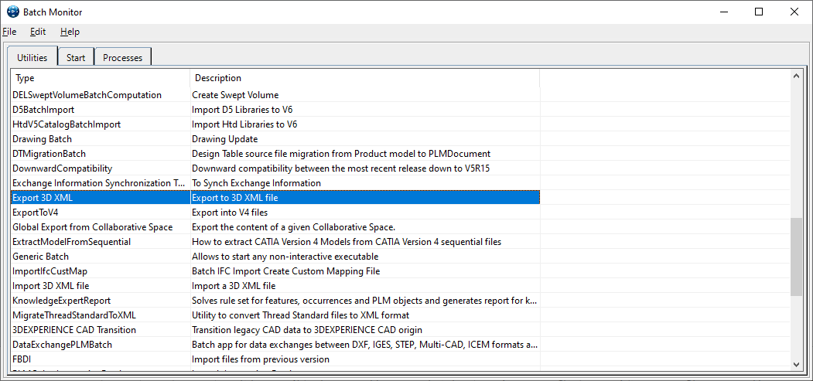Click the Batch Monitor app icon in title bar
The image size is (813, 381).
pos(13,12)
